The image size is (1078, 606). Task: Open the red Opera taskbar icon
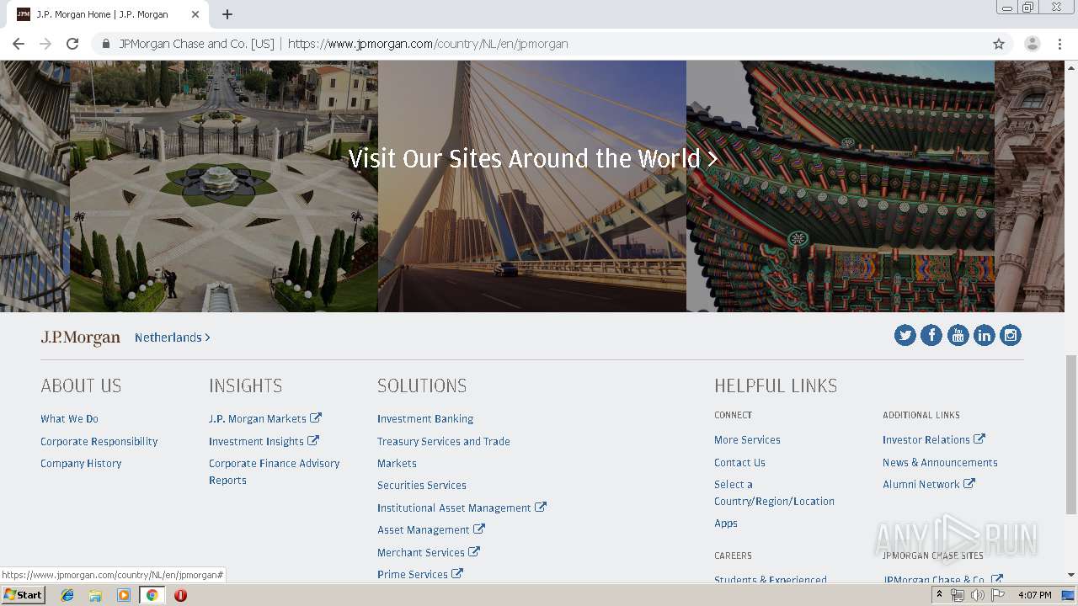coord(180,595)
